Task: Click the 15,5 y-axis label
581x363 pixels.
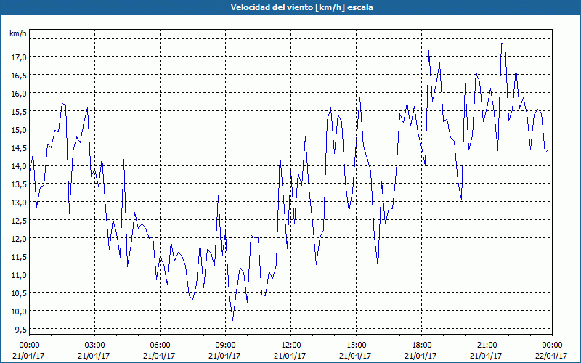Action: [20, 112]
